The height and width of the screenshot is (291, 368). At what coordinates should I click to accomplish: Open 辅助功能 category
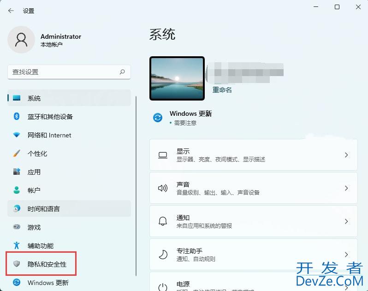pos(69,245)
